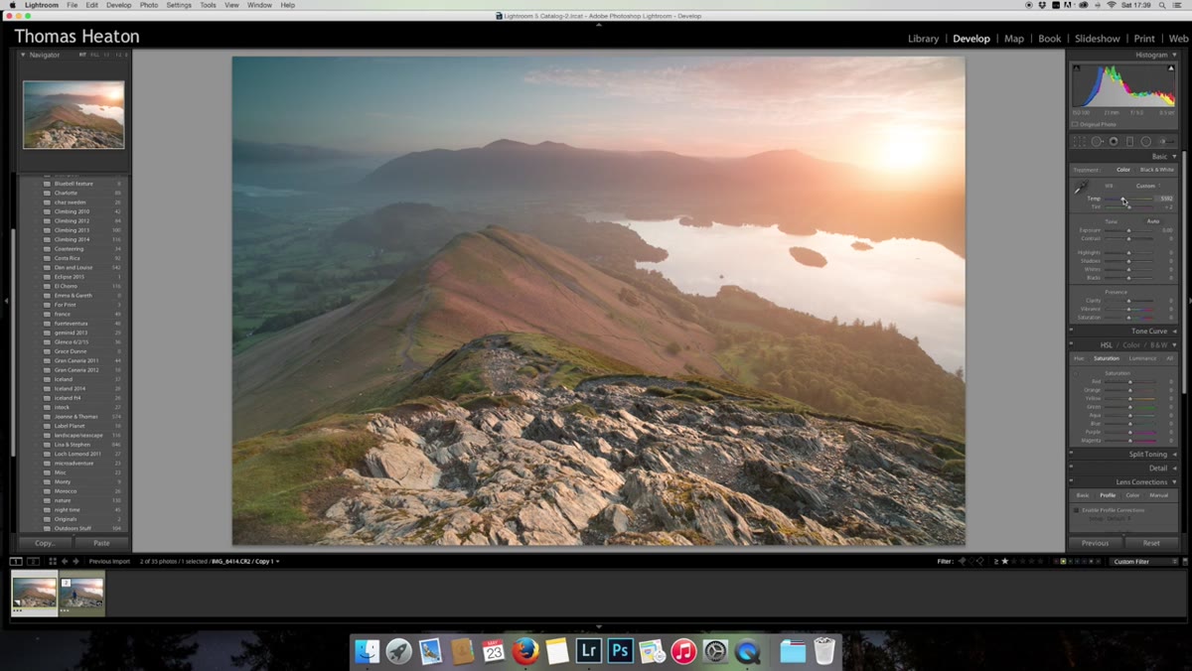Viewport: 1192px width, 671px height.
Task: Open the WB Custom preset dropdown
Action: point(1147,186)
